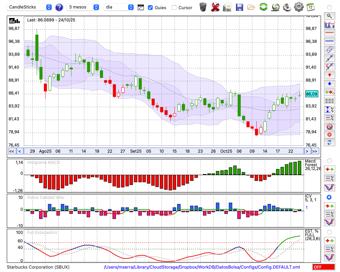Viewport: 340px width, 272px height.
Task: Open the 'dia' interval dropdown
Action: (119, 7)
